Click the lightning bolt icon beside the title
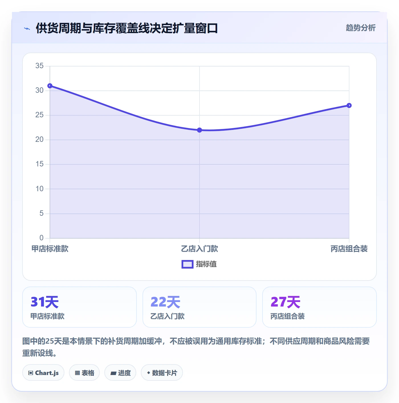399x403 pixels. (x=27, y=29)
